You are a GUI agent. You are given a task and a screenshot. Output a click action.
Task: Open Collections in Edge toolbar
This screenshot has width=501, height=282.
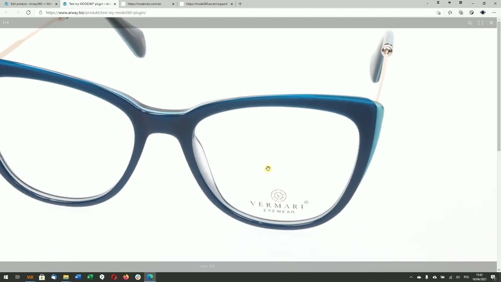point(461,13)
